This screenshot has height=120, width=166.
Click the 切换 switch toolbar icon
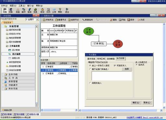click(11, 10)
